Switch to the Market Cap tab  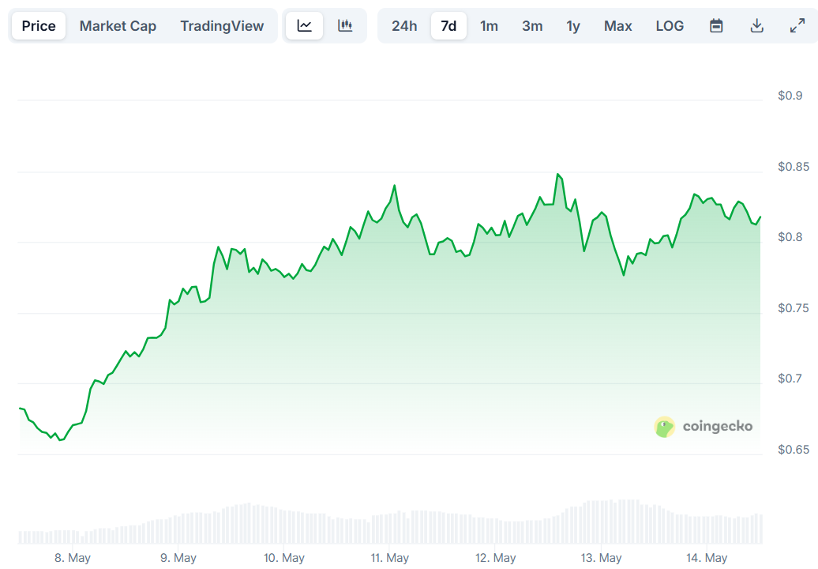click(x=118, y=25)
